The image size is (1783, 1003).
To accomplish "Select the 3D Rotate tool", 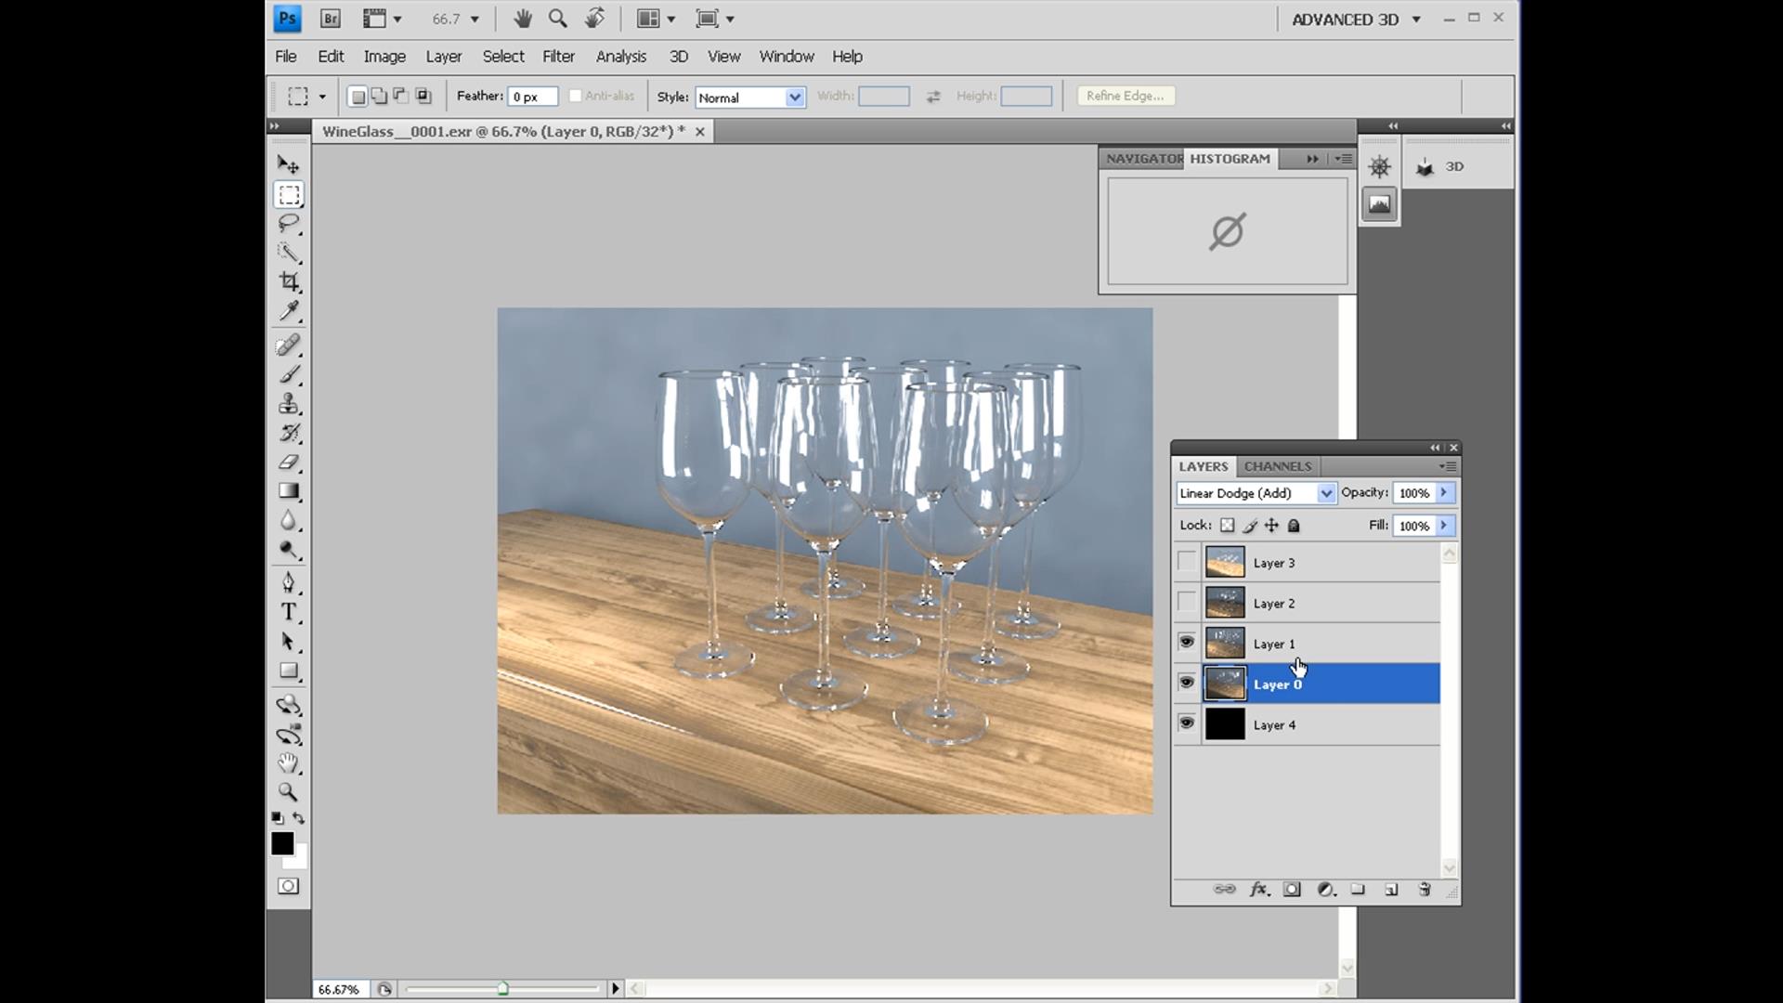I will tap(289, 705).
